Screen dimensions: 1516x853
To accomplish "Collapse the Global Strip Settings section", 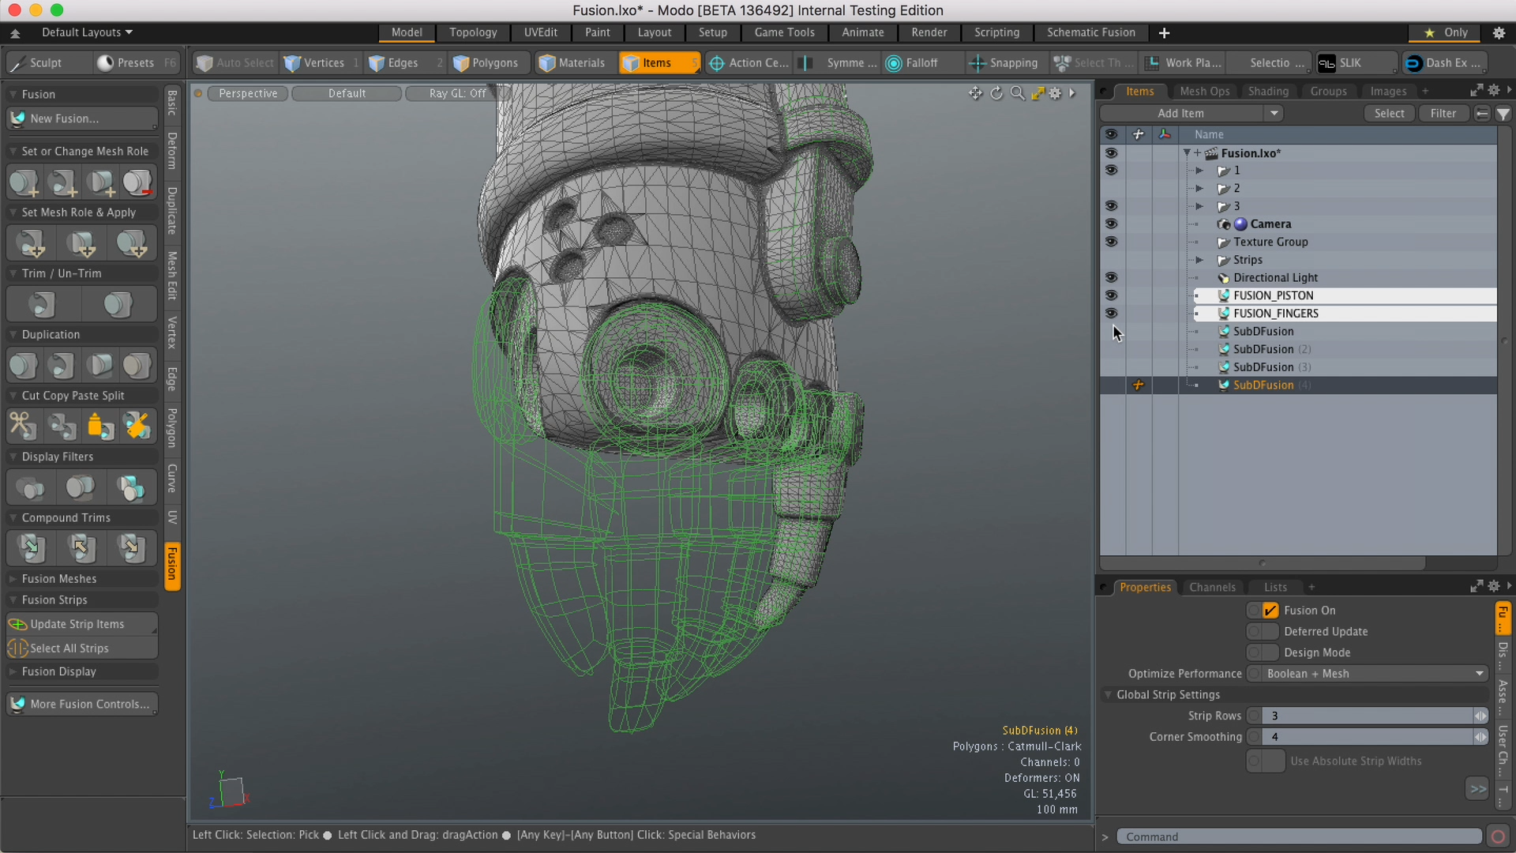I will [1109, 695].
